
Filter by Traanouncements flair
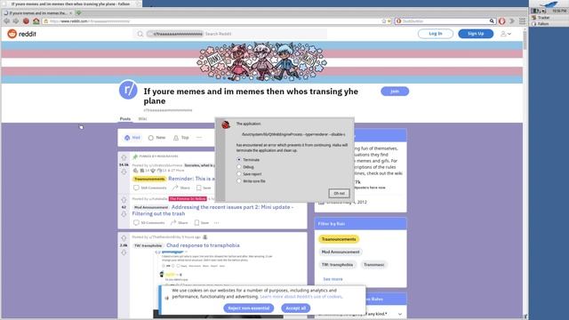click(339, 239)
